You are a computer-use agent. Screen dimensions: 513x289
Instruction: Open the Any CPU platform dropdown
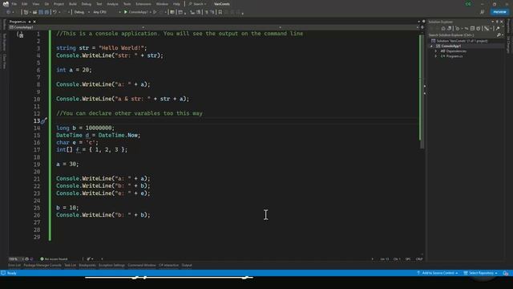click(107, 12)
